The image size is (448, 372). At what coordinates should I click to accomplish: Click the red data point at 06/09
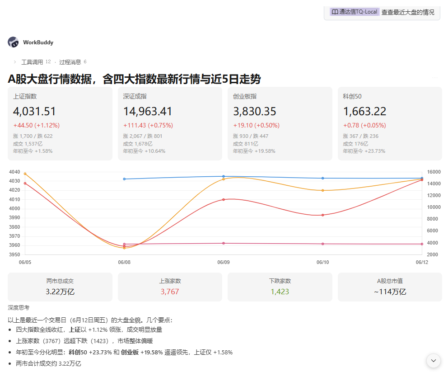click(224, 200)
